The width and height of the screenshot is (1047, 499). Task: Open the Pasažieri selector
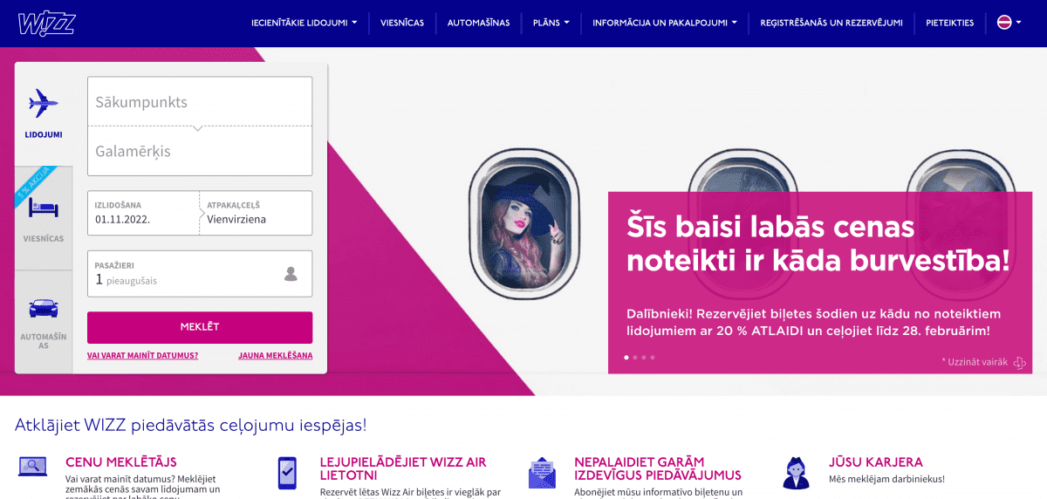coord(200,274)
